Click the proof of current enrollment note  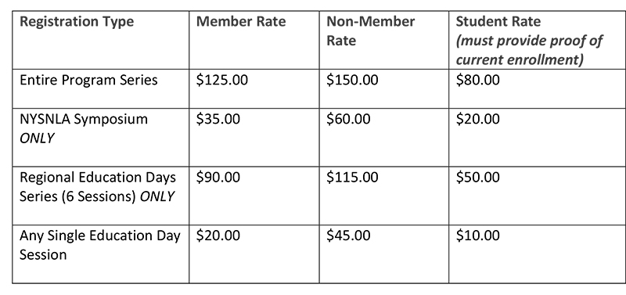point(529,50)
